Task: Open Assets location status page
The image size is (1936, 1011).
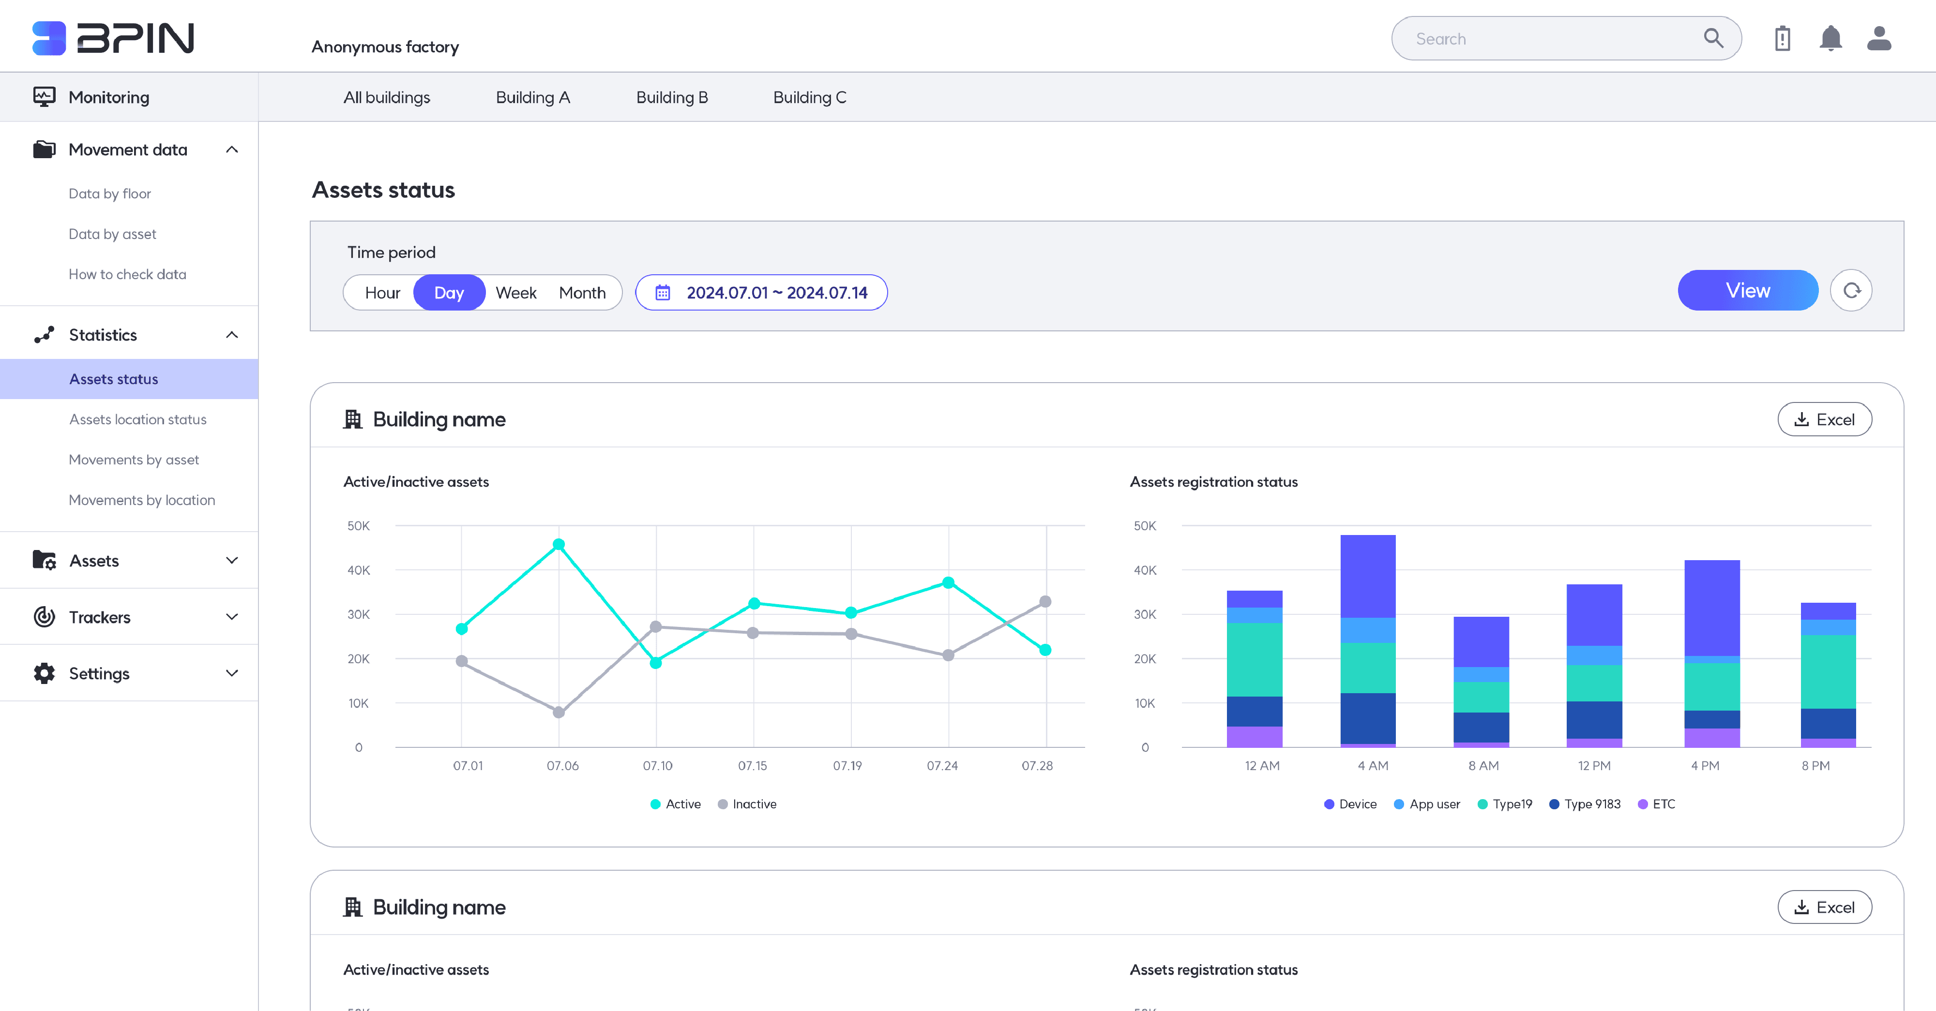Action: coord(137,419)
